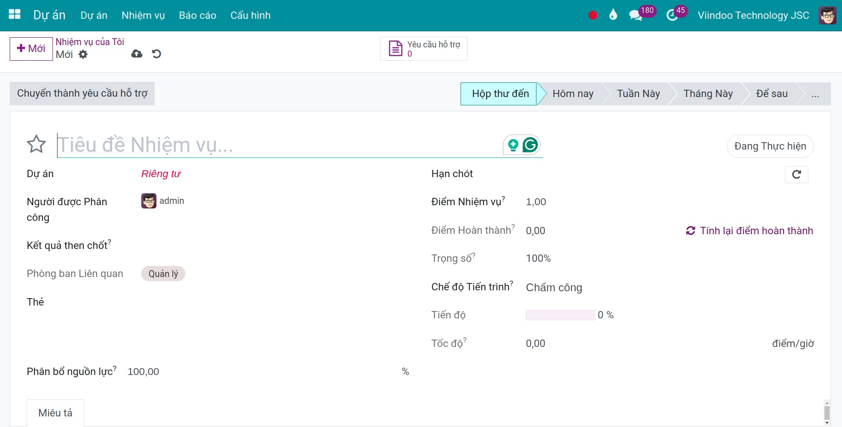842x427 pixels.
Task: Open the user avatar menu in top bar
Action: point(827,15)
